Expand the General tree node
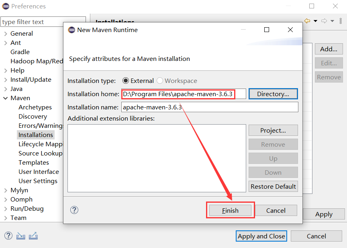This screenshot has height=248, width=347. tap(6, 34)
